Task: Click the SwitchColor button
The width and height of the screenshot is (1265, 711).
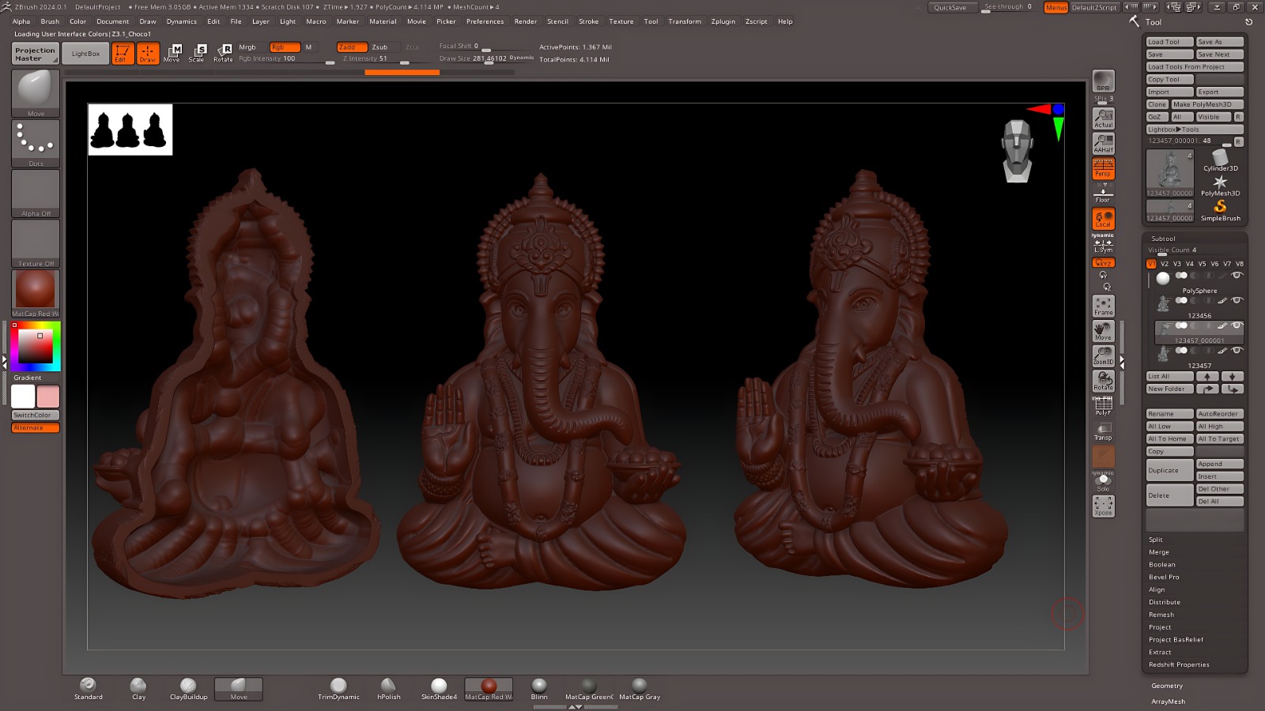Action: coord(36,415)
